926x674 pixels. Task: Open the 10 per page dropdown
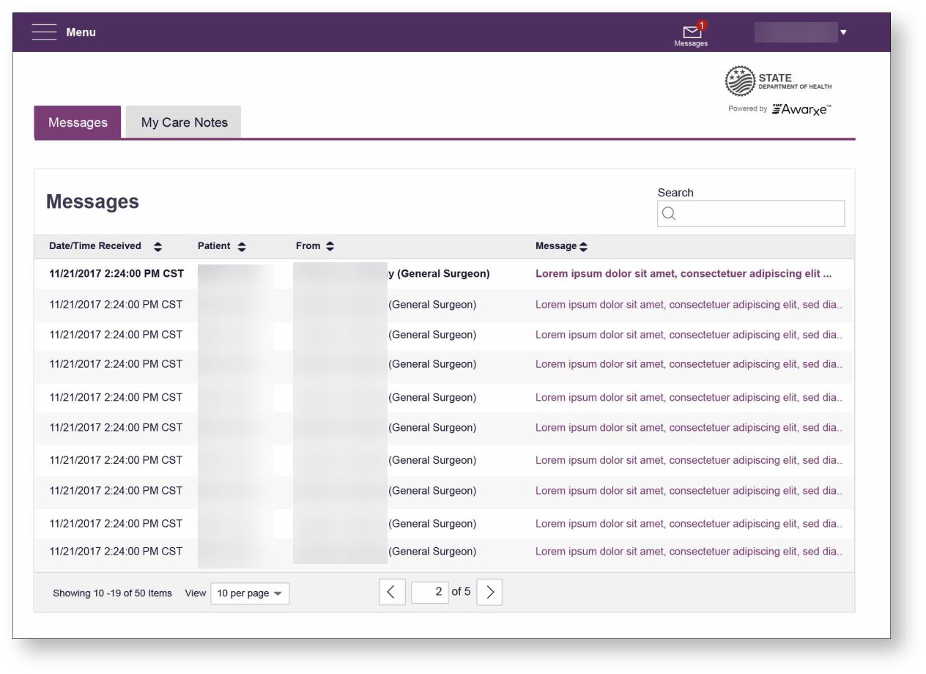tap(250, 593)
